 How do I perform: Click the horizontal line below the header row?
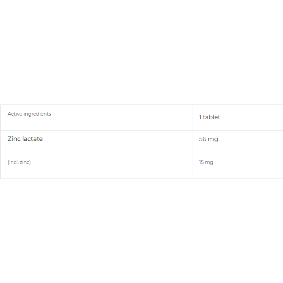click(x=96, y=130)
